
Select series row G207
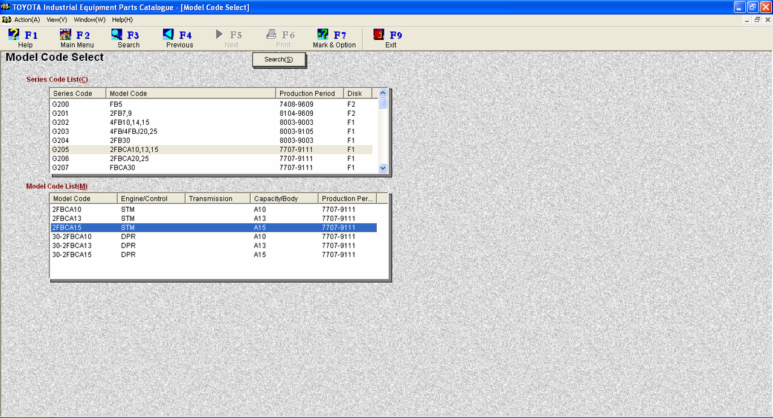(x=211, y=168)
